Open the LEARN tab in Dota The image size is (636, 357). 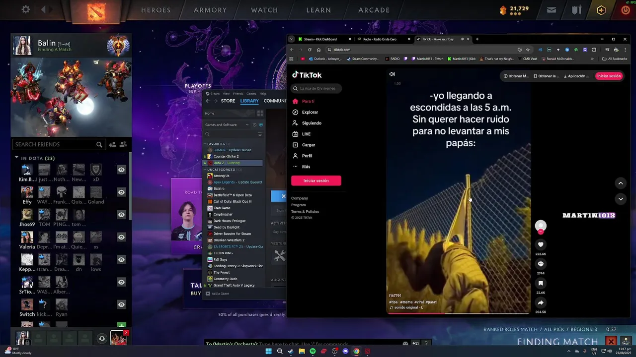point(318,10)
